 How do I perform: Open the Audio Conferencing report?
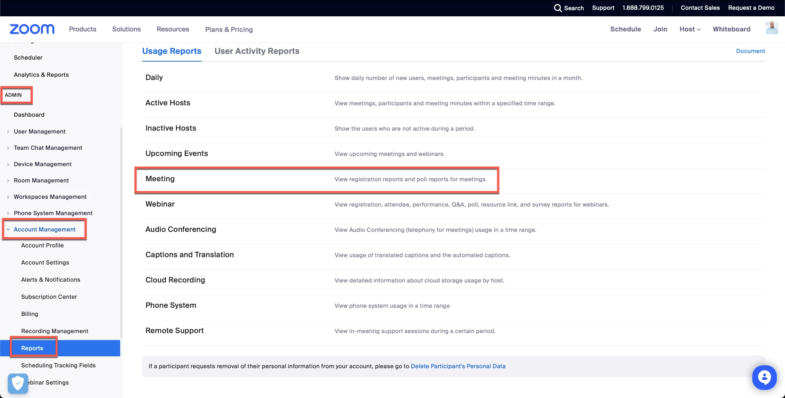click(181, 229)
